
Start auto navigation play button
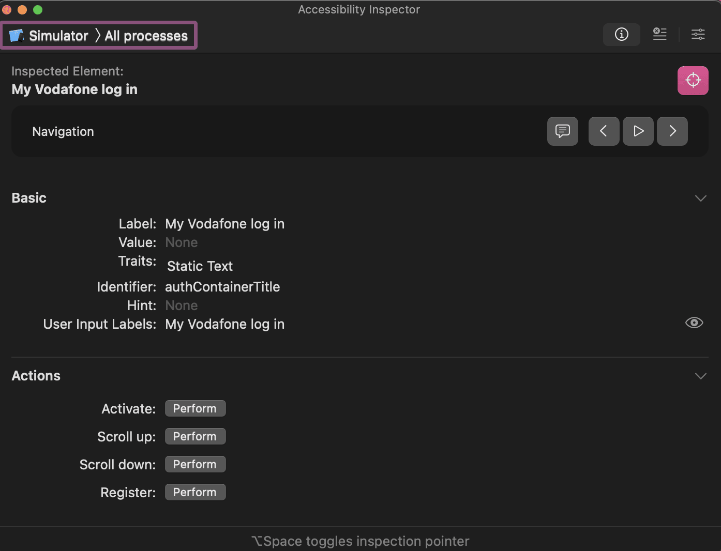(x=638, y=131)
